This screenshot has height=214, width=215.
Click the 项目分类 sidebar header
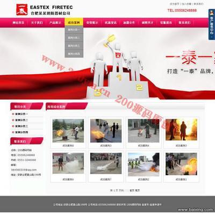point(27,106)
